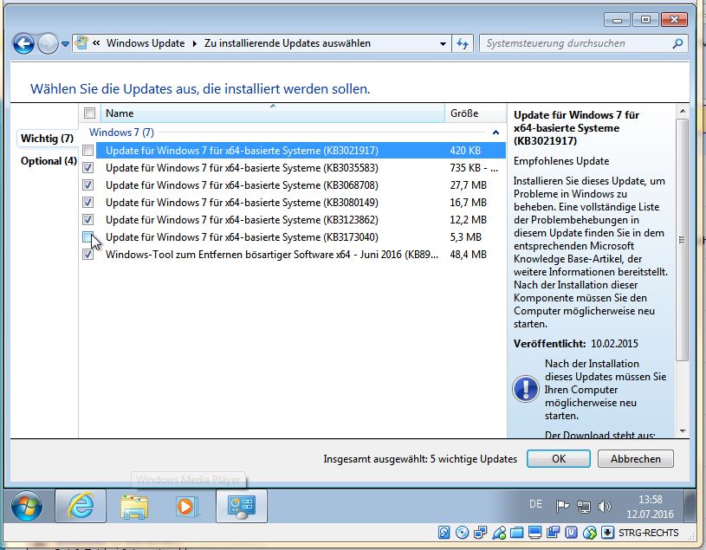Click the VirtualBox mouse integration status icon
The image size is (706, 550).
(589, 533)
